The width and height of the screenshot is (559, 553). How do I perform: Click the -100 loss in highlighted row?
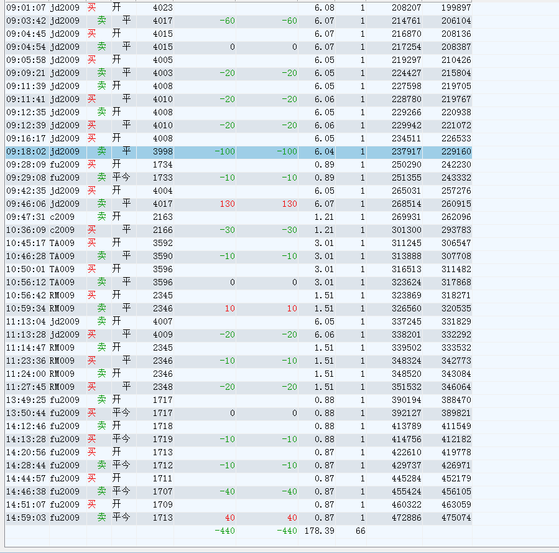[224, 151]
